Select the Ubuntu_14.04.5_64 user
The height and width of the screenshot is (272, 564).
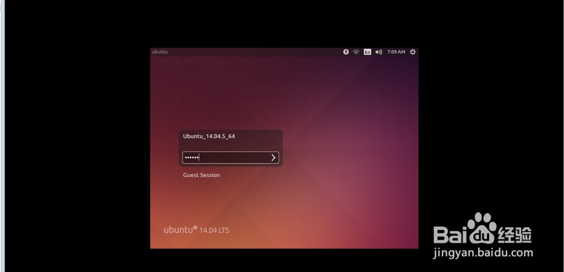point(209,136)
